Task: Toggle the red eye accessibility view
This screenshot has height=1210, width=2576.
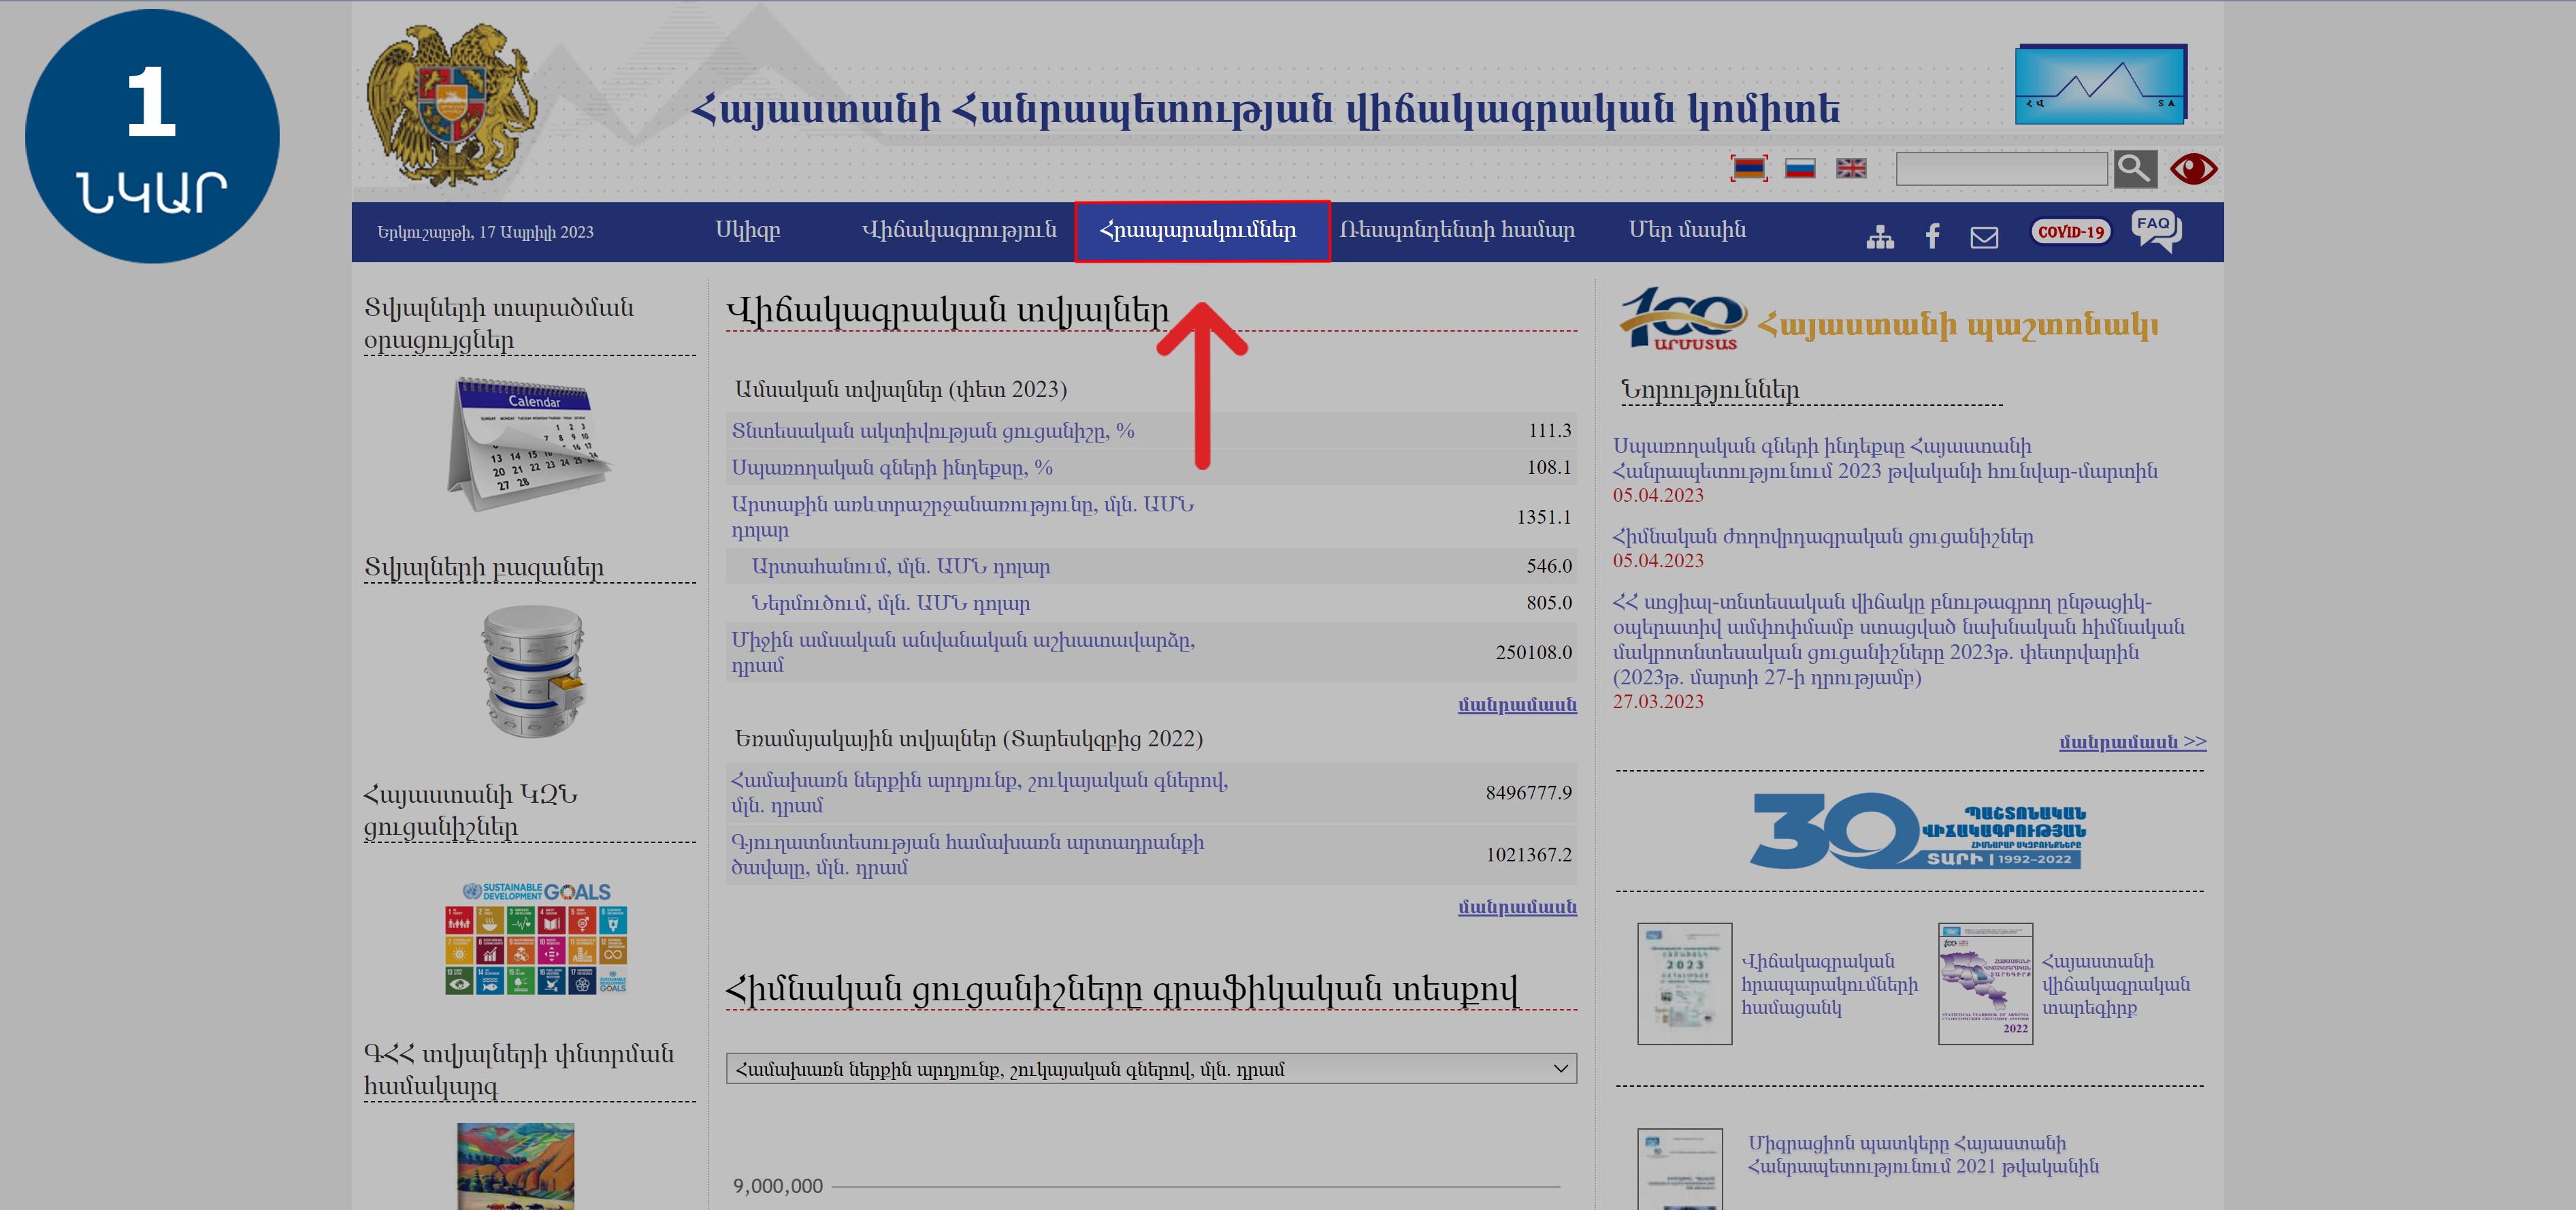Action: [2193, 169]
